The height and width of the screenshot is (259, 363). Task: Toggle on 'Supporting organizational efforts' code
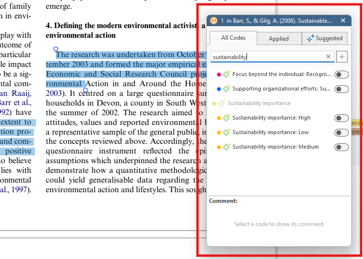pos(341,89)
